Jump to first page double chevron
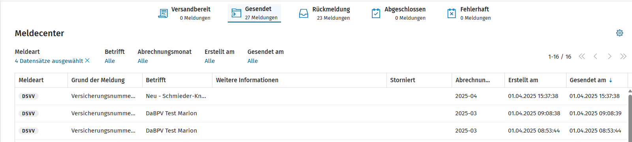The height and width of the screenshot is (142, 632). click(x=582, y=57)
